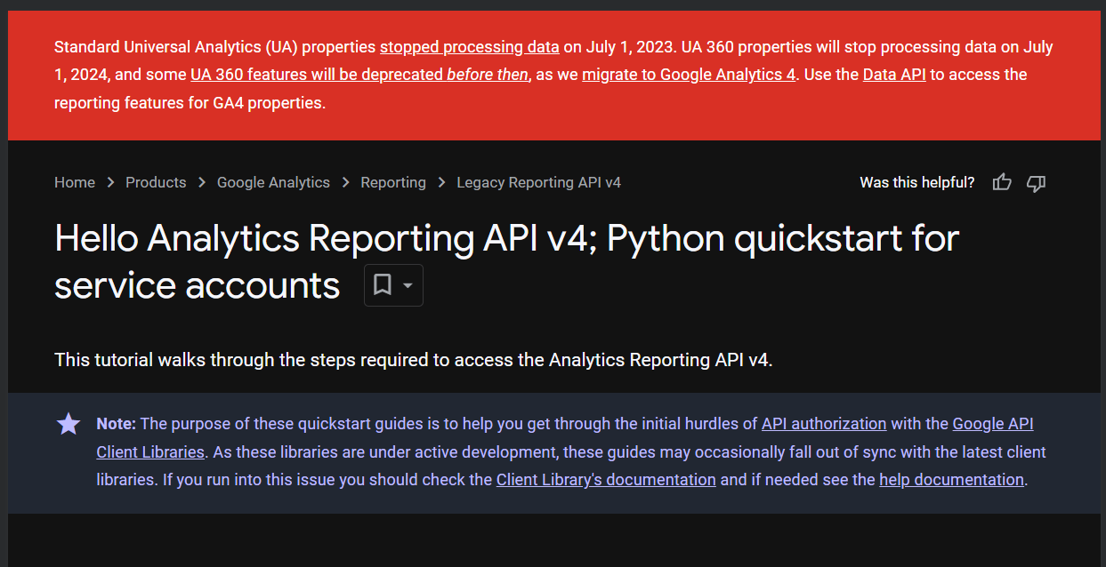Click the thumbs up helpful icon
This screenshot has width=1106, height=567.
tap(1002, 182)
